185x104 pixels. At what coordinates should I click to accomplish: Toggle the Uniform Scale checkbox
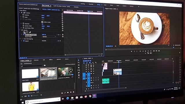tap(42, 22)
